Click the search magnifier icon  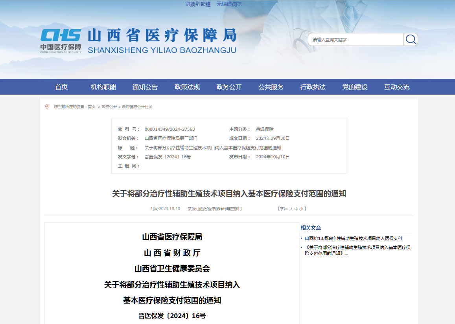tap(411, 39)
